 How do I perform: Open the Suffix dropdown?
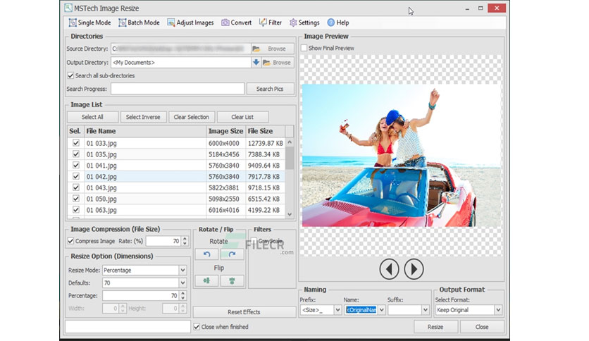point(426,310)
